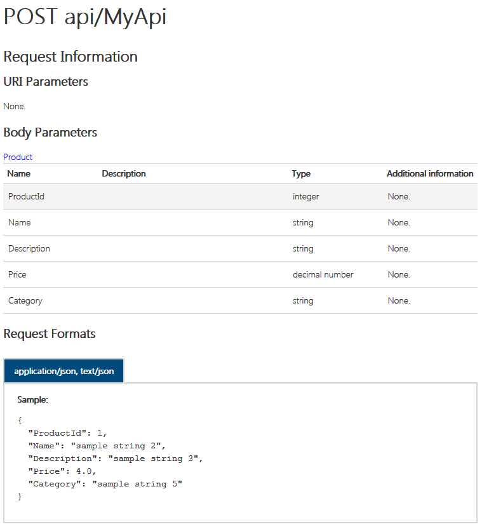Viewport: 482px width, 529px height.
Task: Click the "Category": "sample string 5" JSON line
Action: (x=105, y=484)
